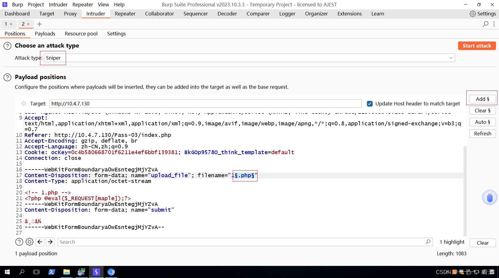Click the Referer header line
Viewport: 499px width, 278px height.
click(x=98, y=135)
